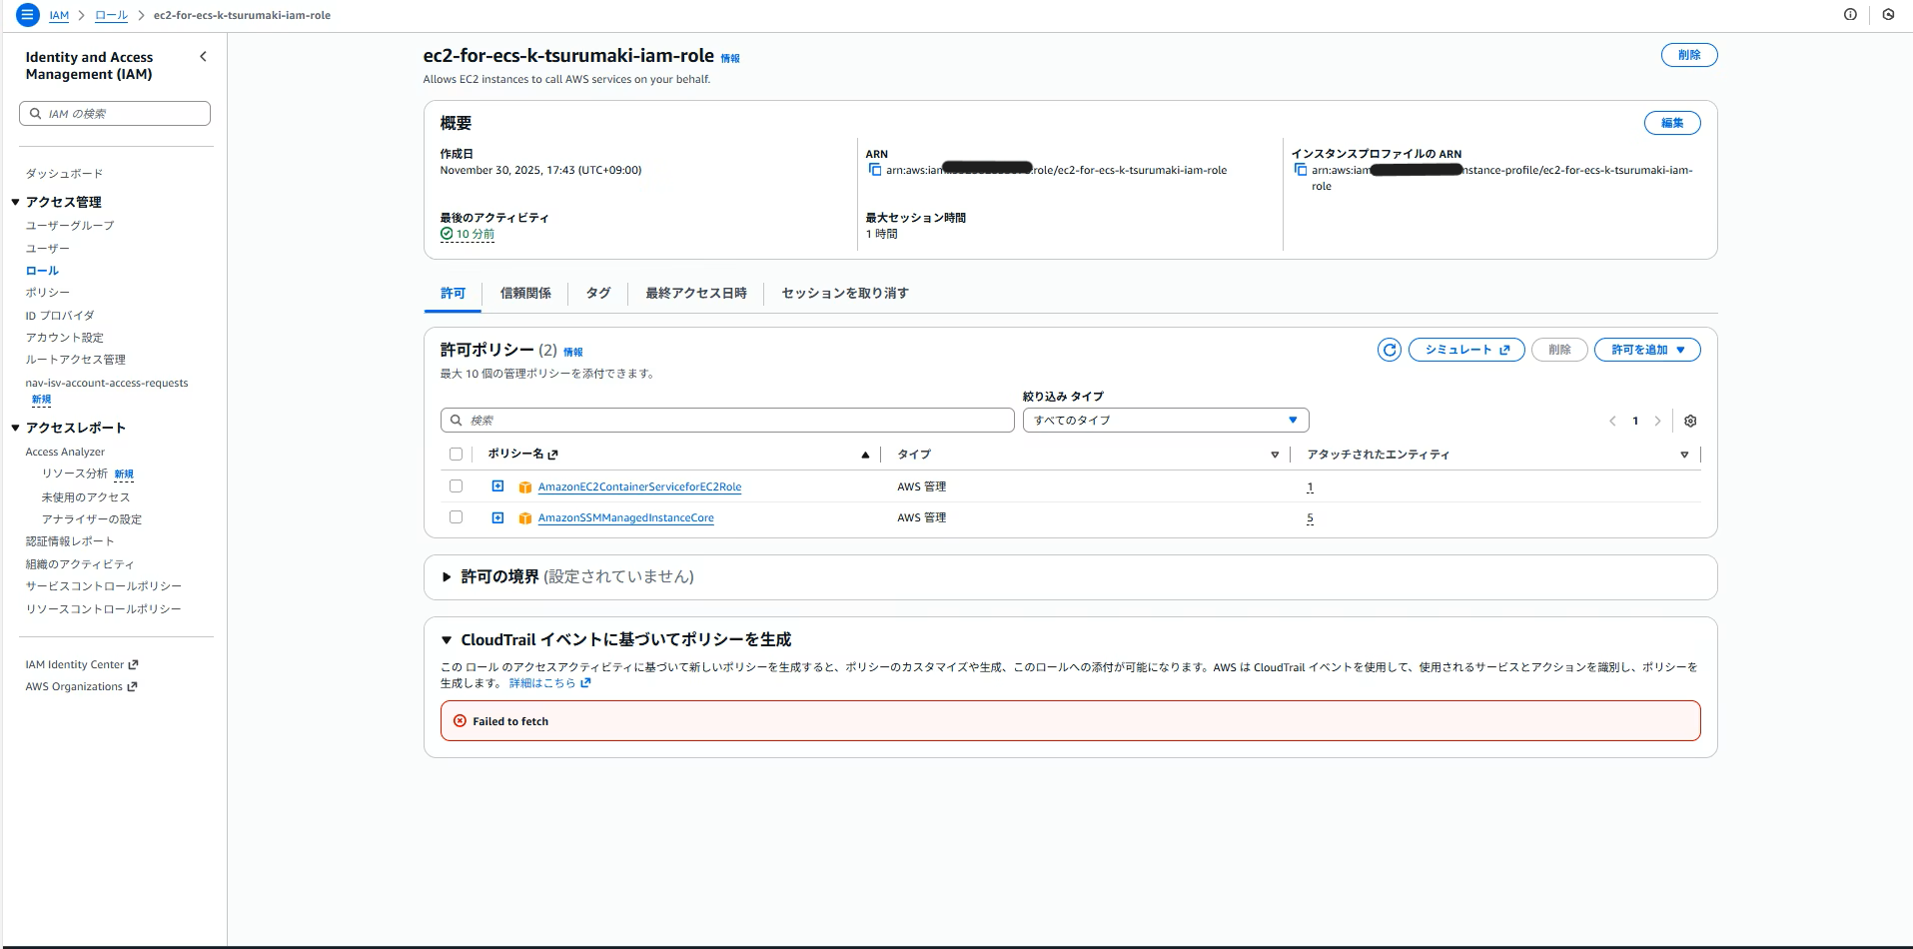Open the AmazonEC2ContainerServiceforEC2Role policy link
The width and height of the screenshot is (1913, 949).
639,487
